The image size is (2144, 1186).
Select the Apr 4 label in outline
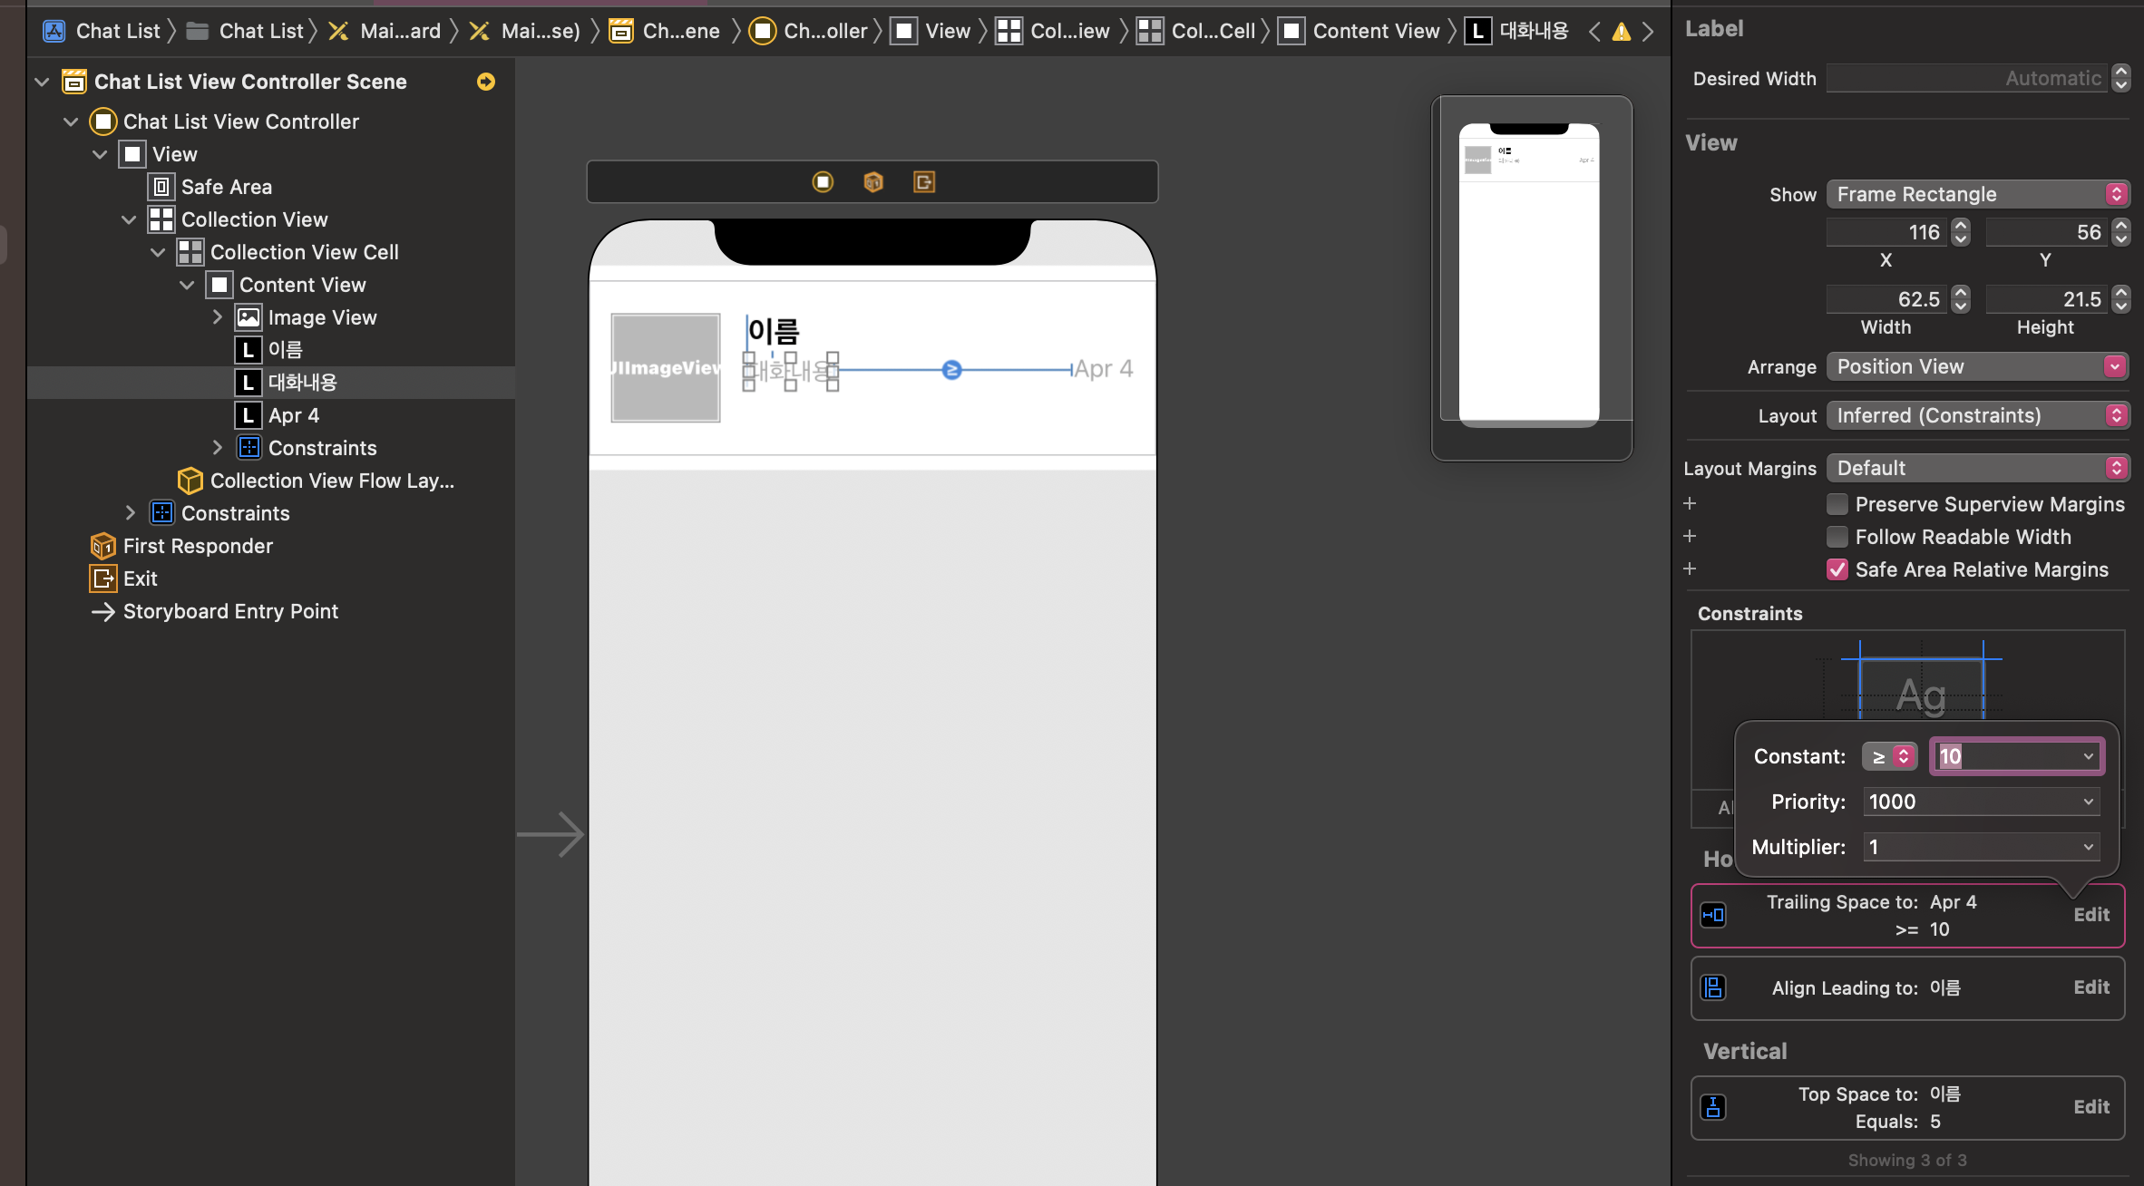(293, 415)
